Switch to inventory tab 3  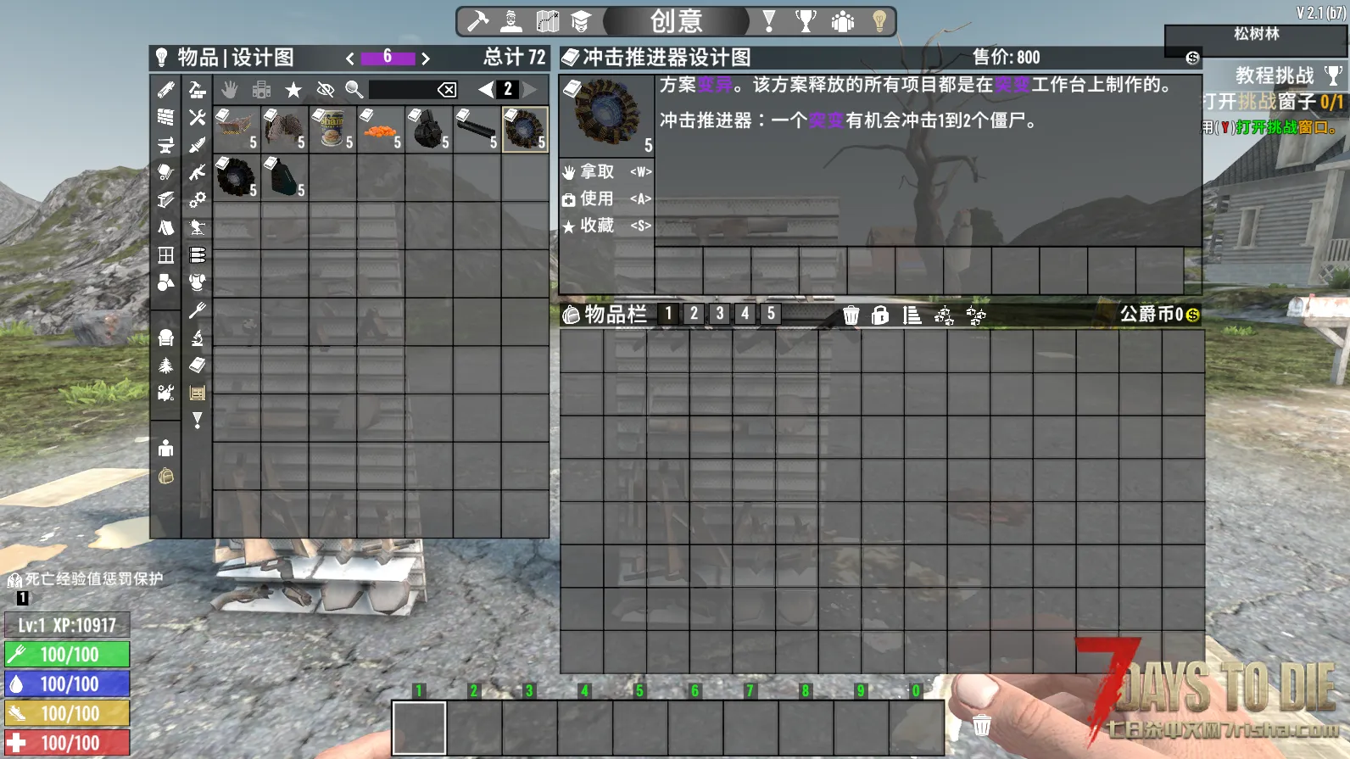[720, 314]
